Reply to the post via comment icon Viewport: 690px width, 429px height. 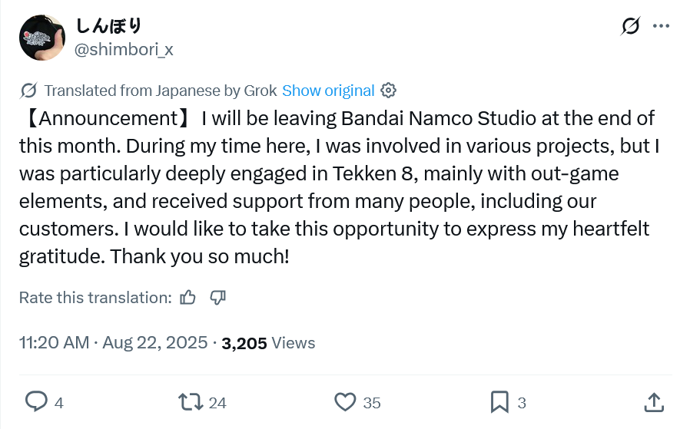[36, 401]
